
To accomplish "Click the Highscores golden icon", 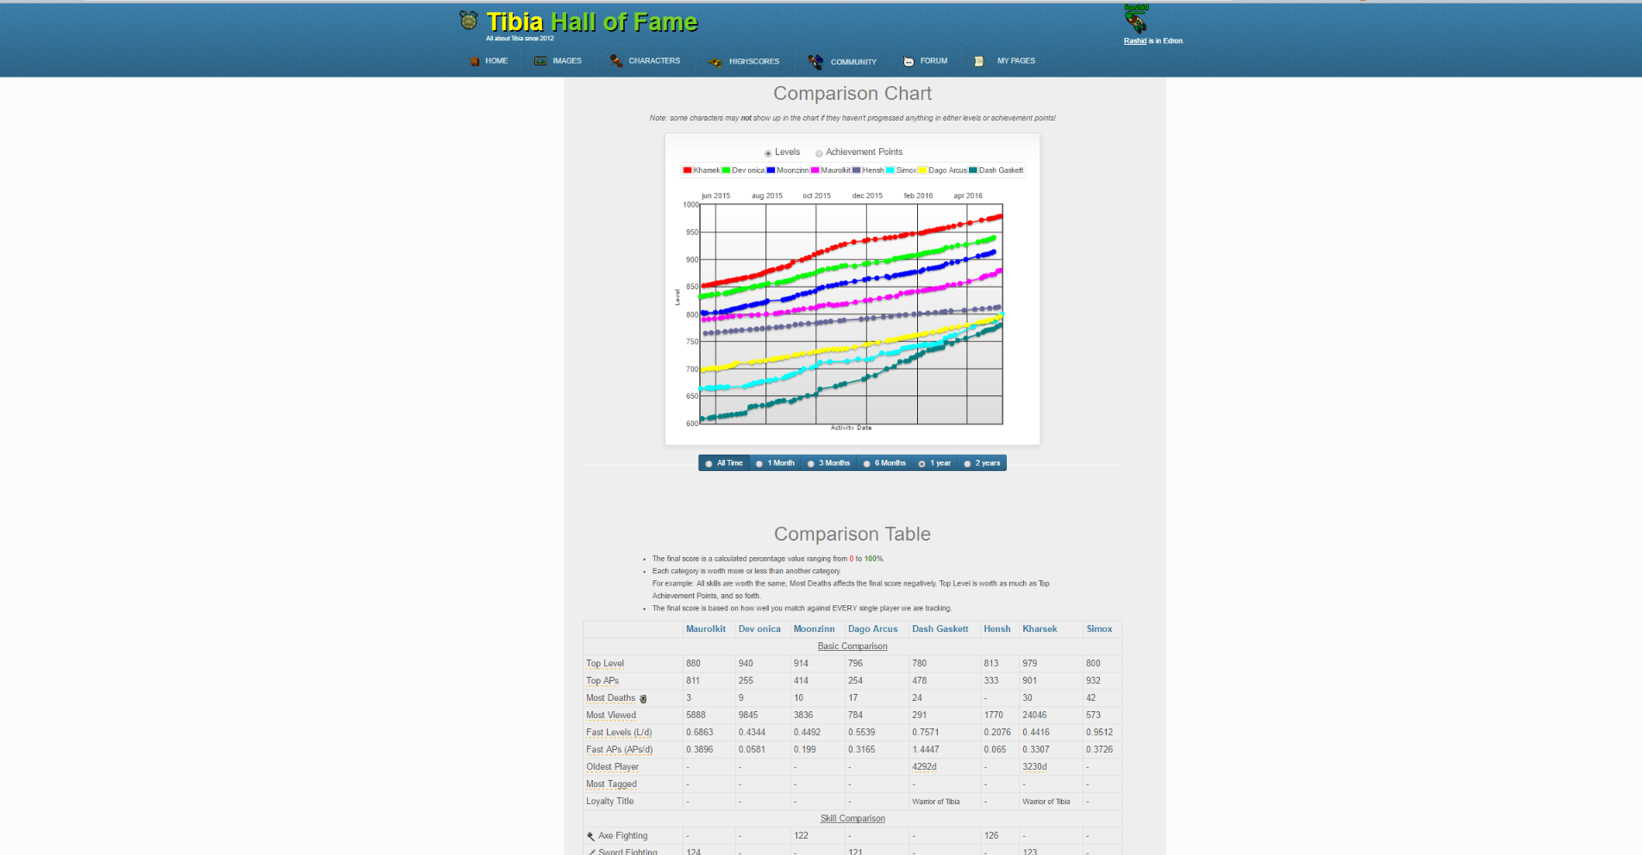I will (x=715, y=62).
